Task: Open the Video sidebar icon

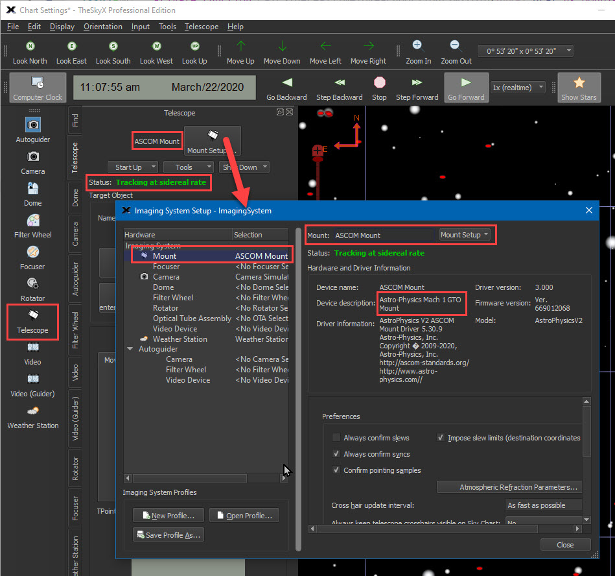Action: (x=33, y=348)
